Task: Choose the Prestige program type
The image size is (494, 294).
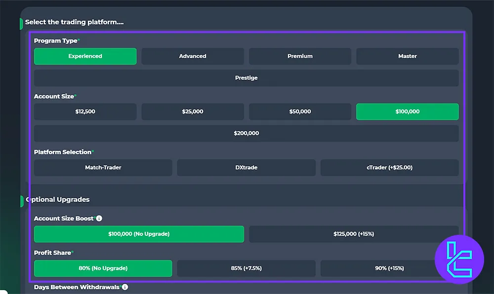Action: tap(246, 77)
